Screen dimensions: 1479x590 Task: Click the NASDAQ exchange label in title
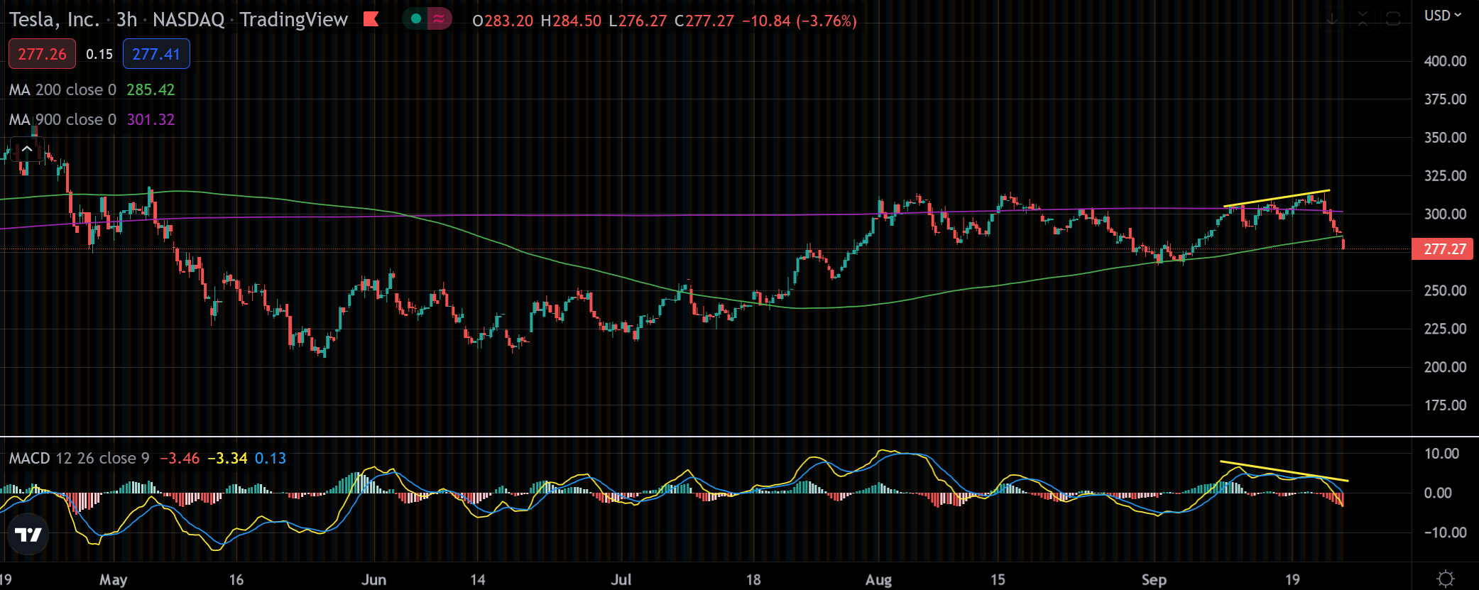tap(188, 19)
